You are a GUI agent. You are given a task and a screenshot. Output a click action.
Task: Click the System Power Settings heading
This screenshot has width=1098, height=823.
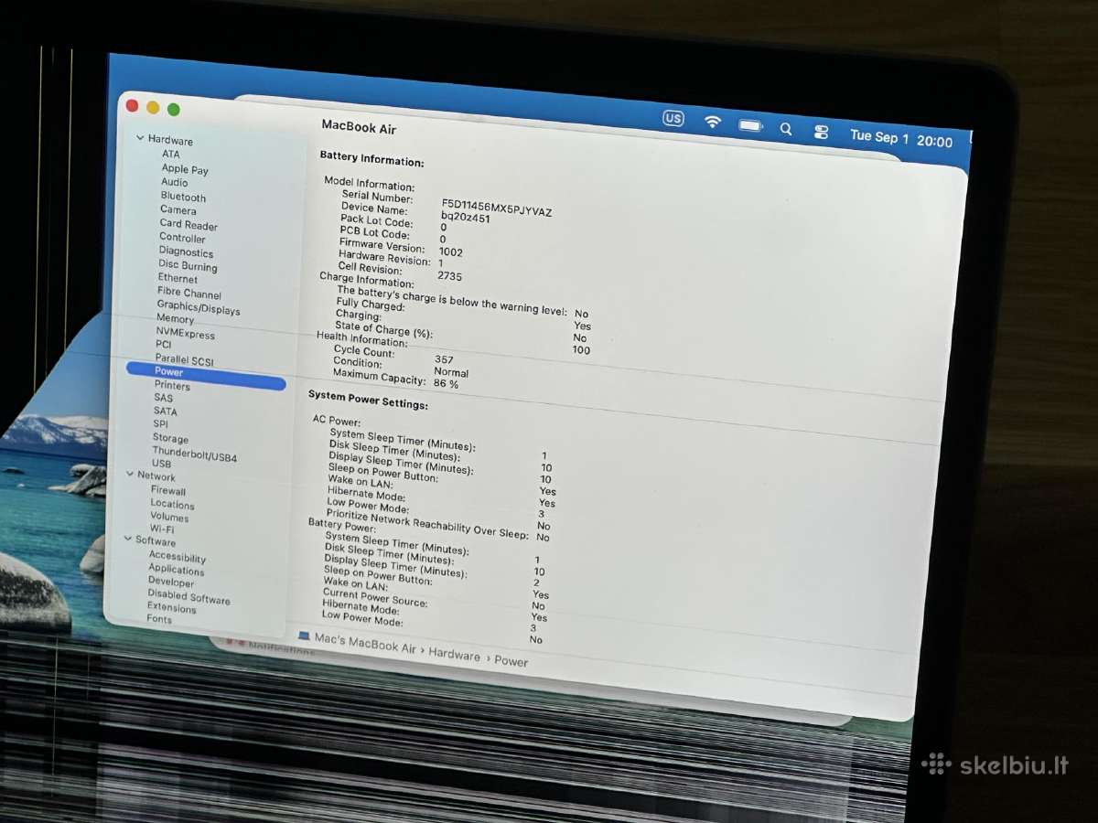coord(368,400)
